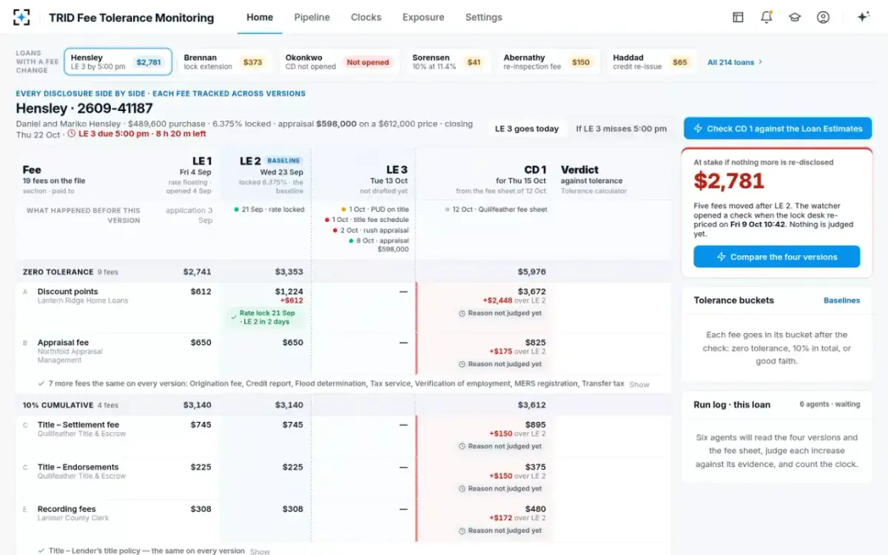Click the Tolerance calculator link

click(x=593, y=191)
